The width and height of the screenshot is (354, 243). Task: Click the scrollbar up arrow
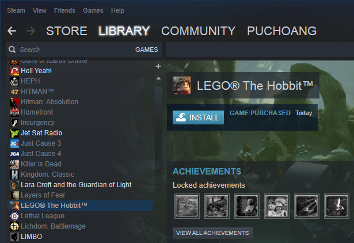(158, 78)
